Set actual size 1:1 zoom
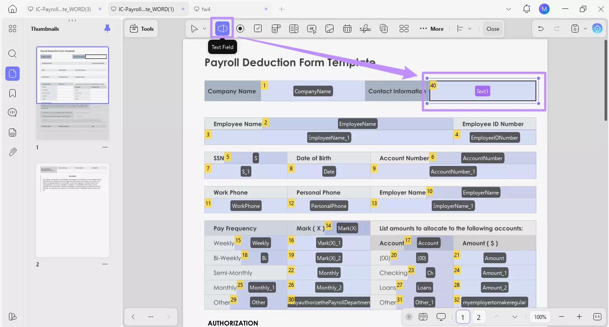 click(x=597, y=317)
